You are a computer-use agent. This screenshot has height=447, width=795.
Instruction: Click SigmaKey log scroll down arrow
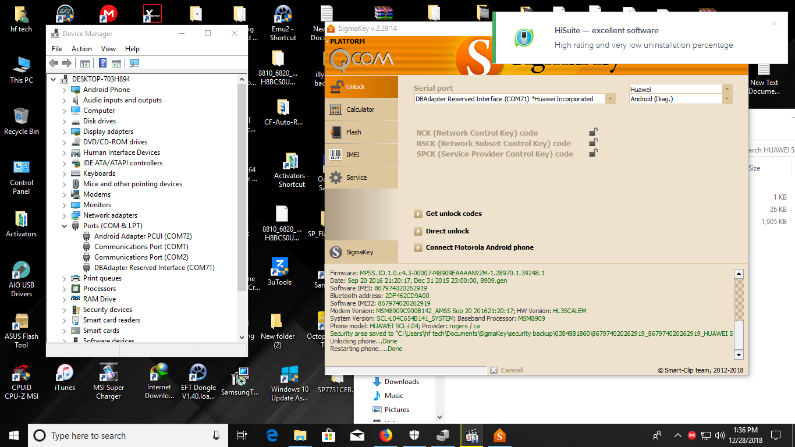click(x=739, y=354)
